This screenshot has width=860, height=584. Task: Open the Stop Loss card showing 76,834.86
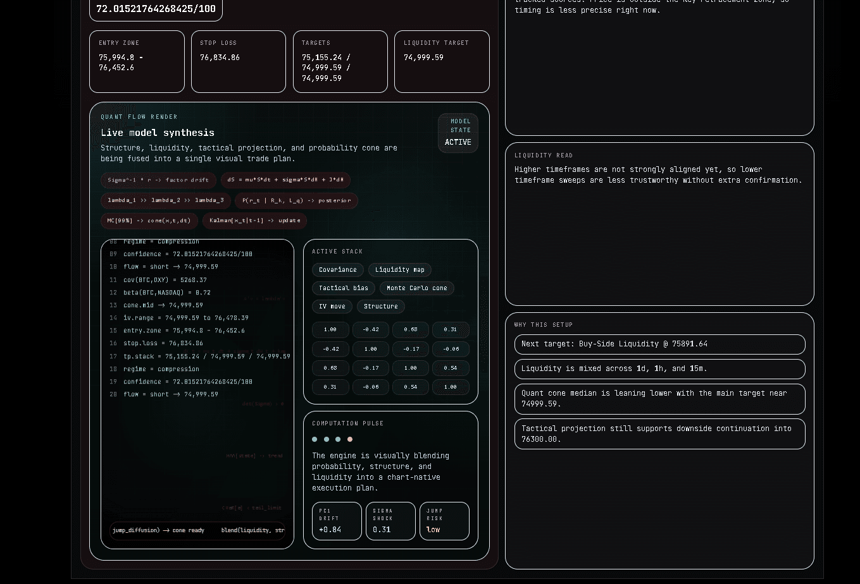click(x=238, y=61)
